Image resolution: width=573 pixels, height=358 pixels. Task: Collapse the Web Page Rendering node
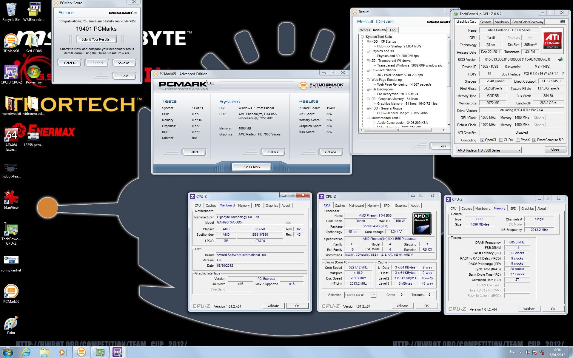[368, 80]
